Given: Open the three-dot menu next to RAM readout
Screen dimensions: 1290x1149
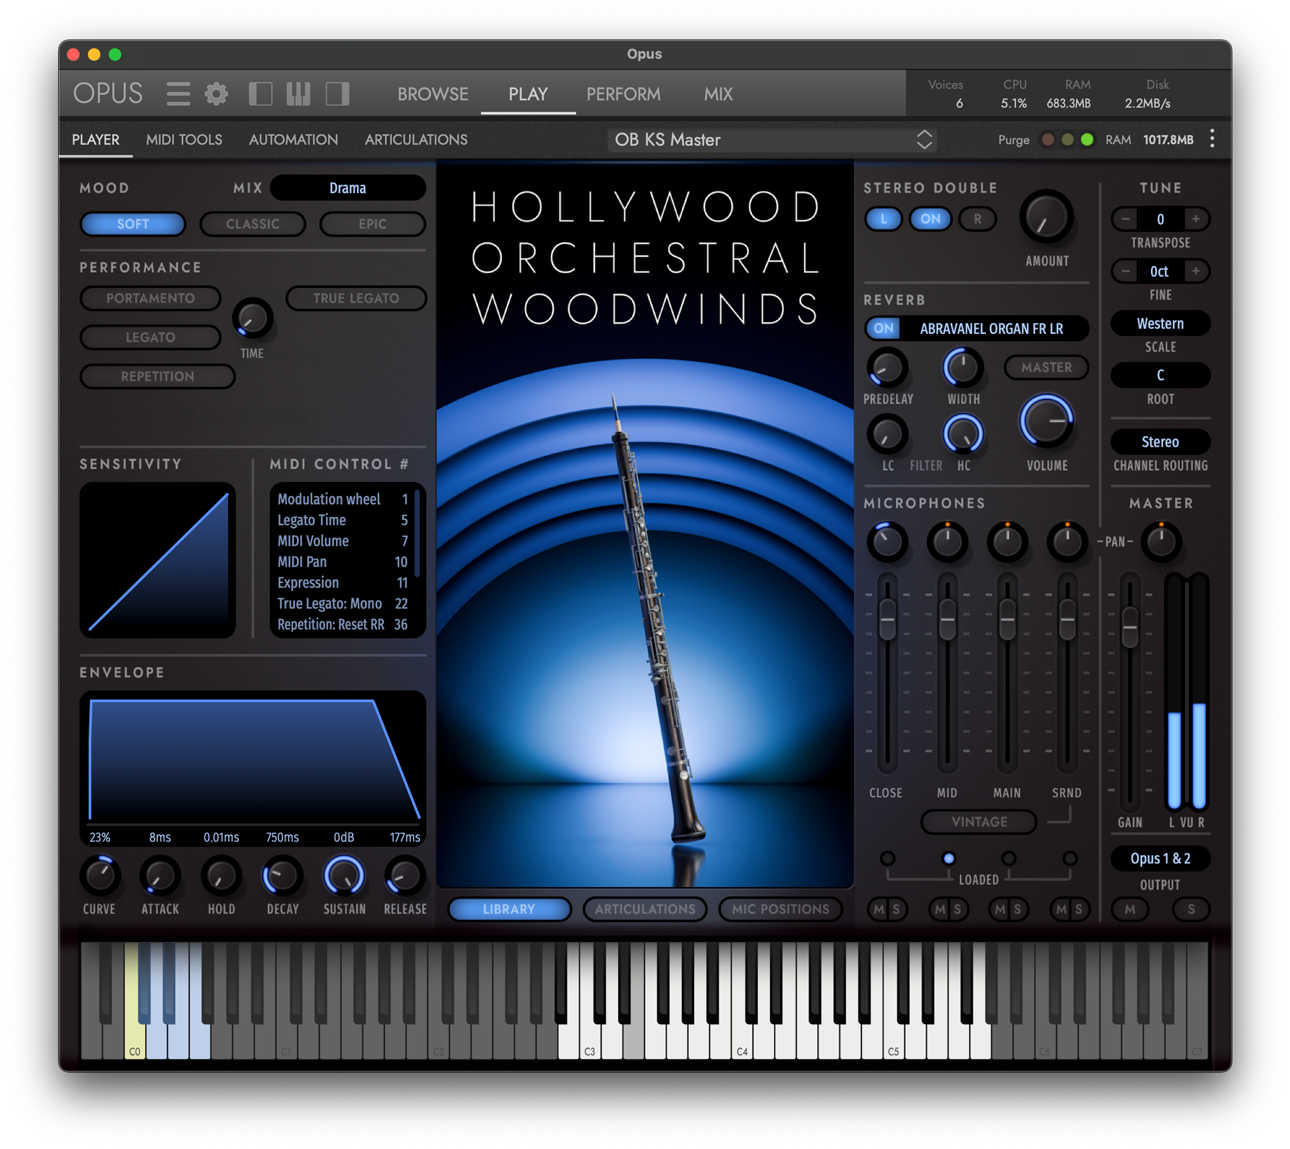Looking at the screenshot, I should (1212, 139).
